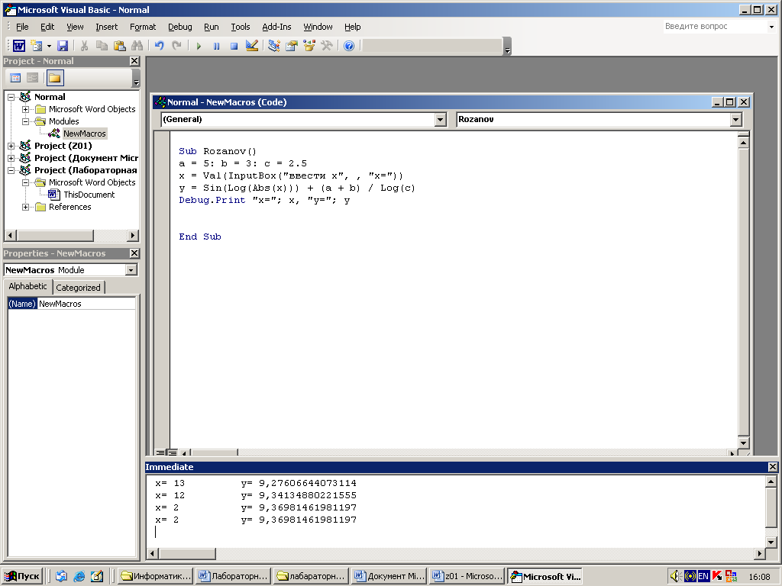Click the (Name) property value NewMacros
The image size is (782, 586).
[x=86, y=304]
